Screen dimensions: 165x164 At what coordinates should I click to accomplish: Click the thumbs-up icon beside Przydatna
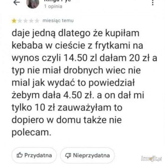point(19,155)
